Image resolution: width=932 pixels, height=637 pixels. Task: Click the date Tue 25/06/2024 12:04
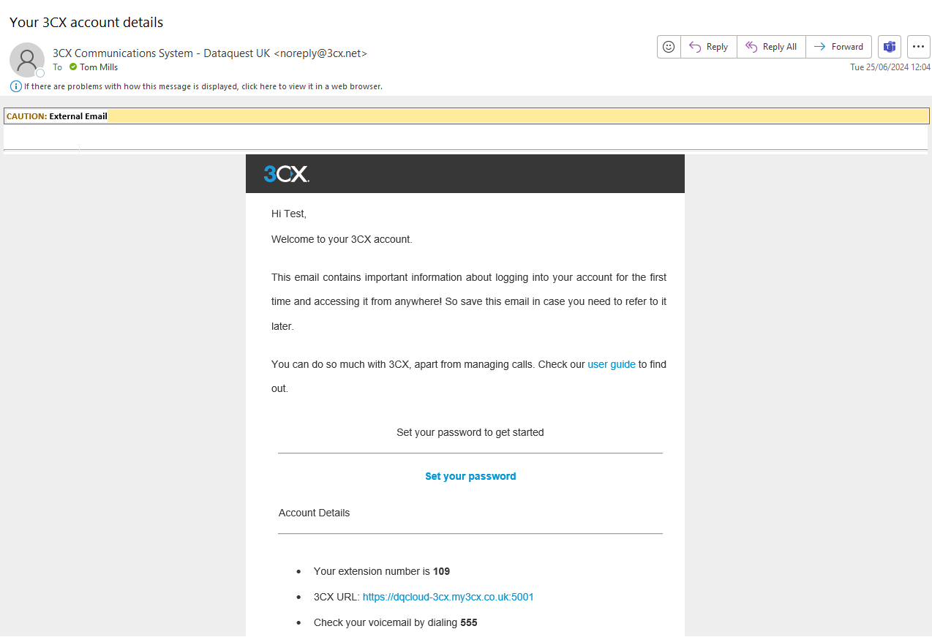890,67
